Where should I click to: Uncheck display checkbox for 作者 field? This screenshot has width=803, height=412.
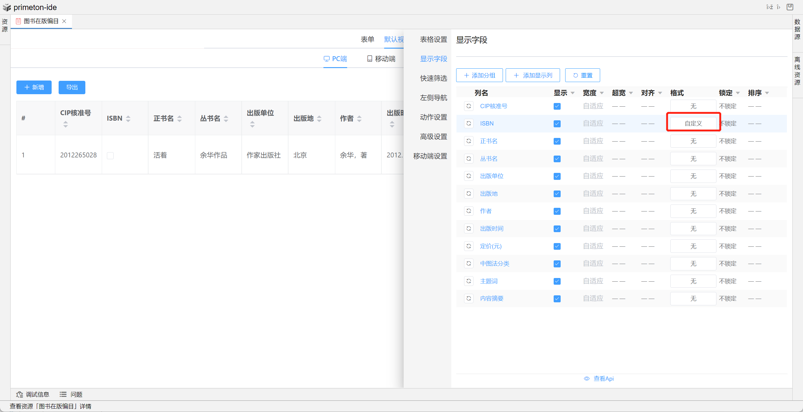click(x=557, y=211)
